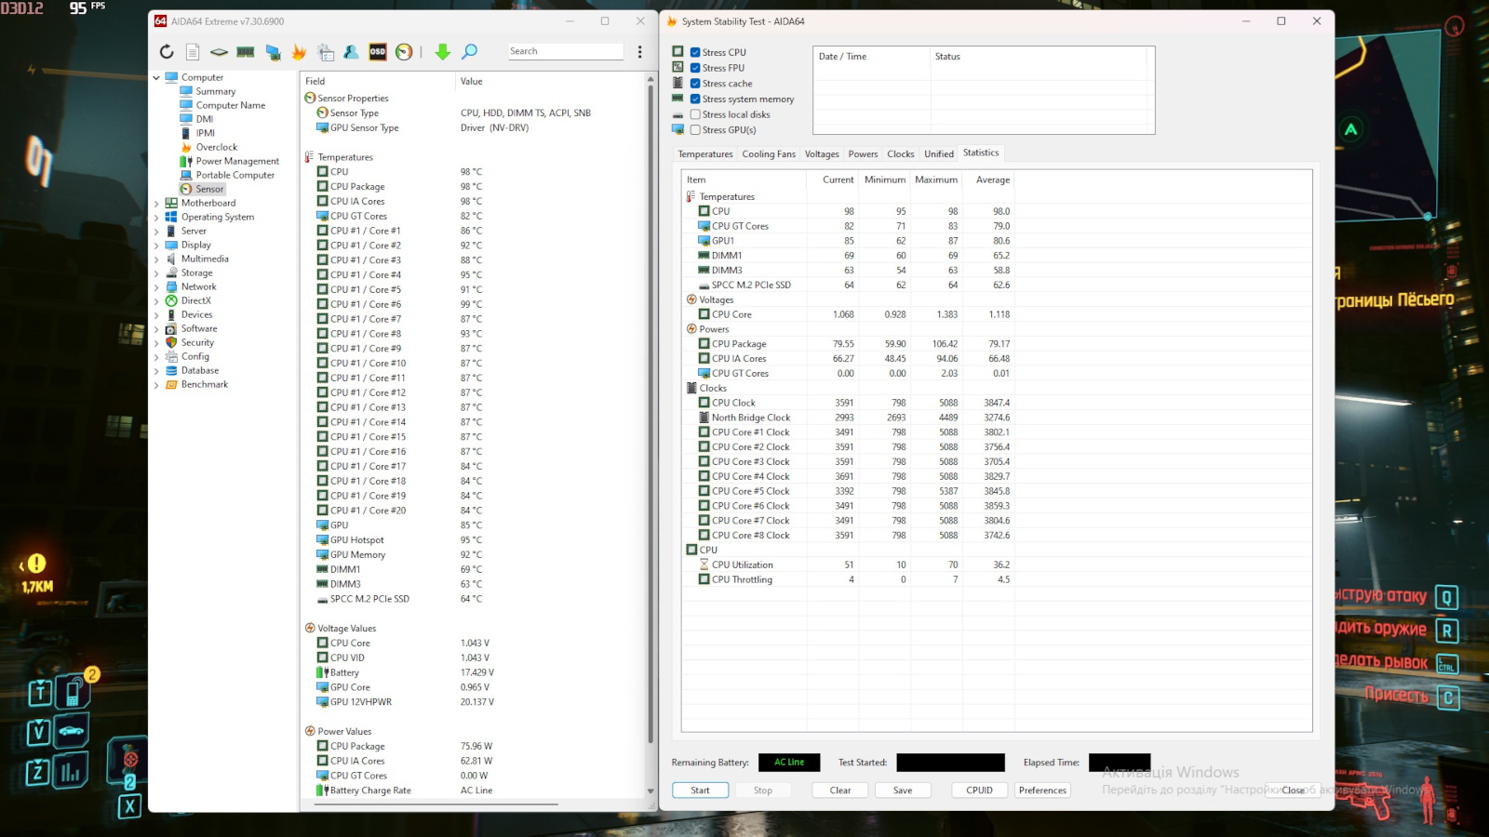Image resolution: width=1489 pixels, height=837 pixels.
Task: Open System Stability Test flame icon
Action: point(299,52)
